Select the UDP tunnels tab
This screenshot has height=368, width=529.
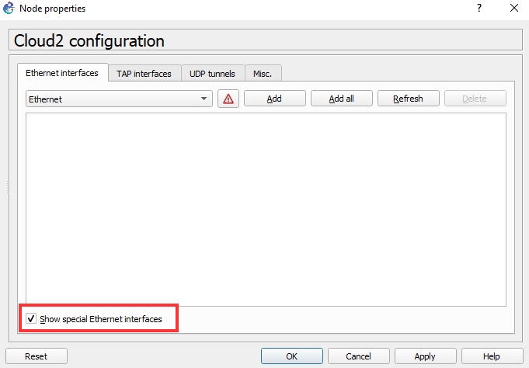point(213,74)
